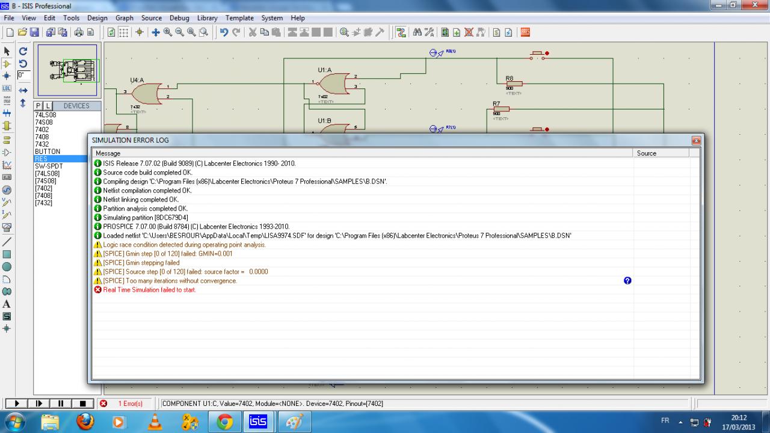Zoom out of the schematic
The image size is (770, 433).
[180, 32]
